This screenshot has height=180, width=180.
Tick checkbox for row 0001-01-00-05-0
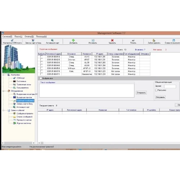(x=41, y=68)
